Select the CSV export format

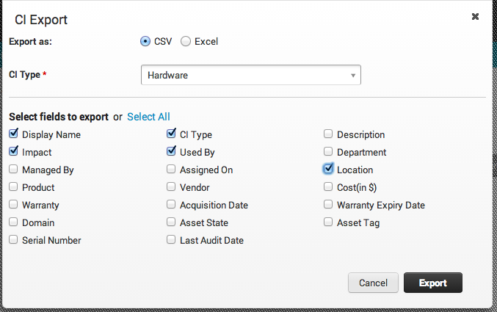[145, 42]
